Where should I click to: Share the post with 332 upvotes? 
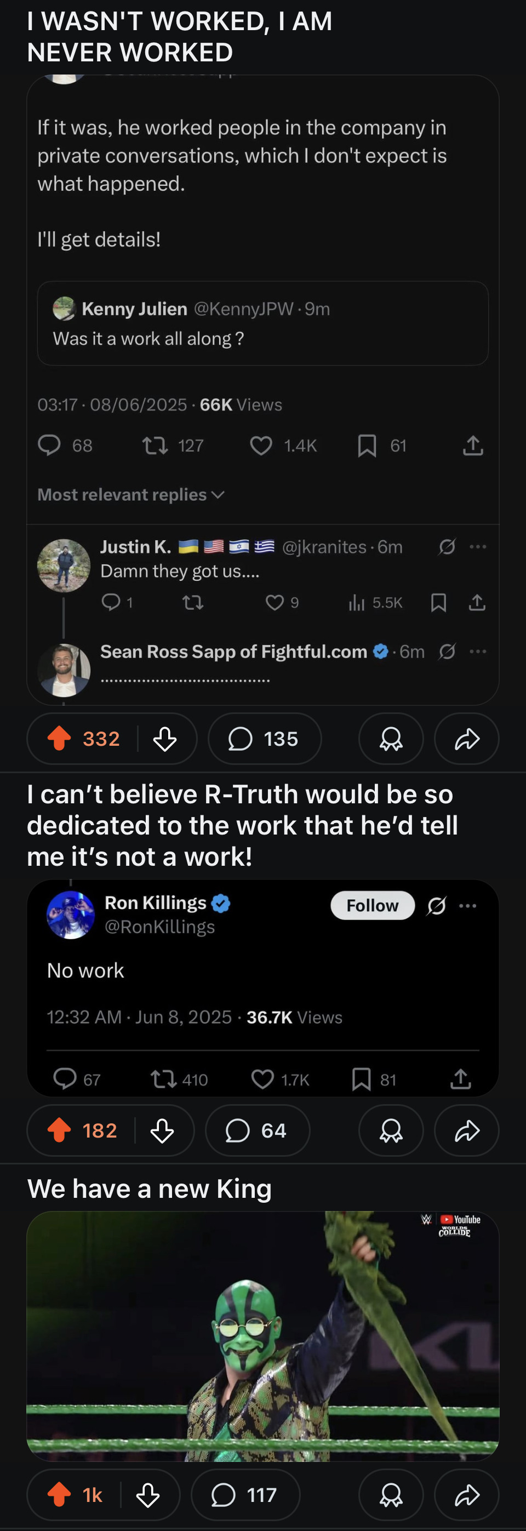pyautogui.click(x=467, y=739)
